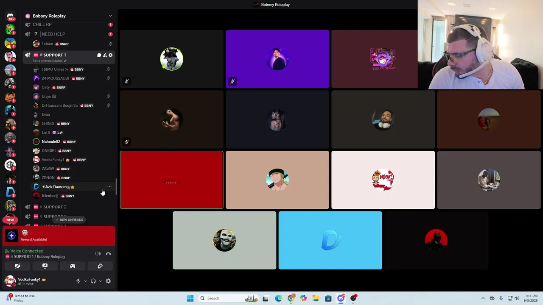
Task: Edit the 'Set a channel status' pencil
Action: [65, 61]
